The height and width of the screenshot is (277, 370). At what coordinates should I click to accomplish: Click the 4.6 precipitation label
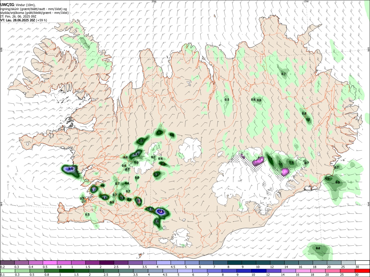105,198
